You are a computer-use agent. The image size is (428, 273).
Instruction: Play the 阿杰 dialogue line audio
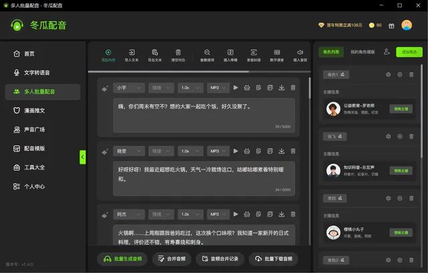click(235, 214)
